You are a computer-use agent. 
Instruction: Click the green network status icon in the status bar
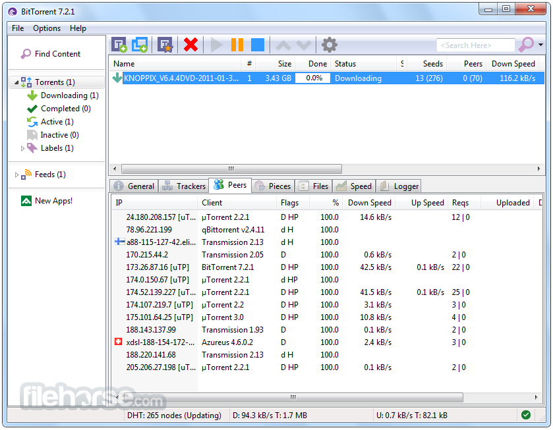(525, 415)
